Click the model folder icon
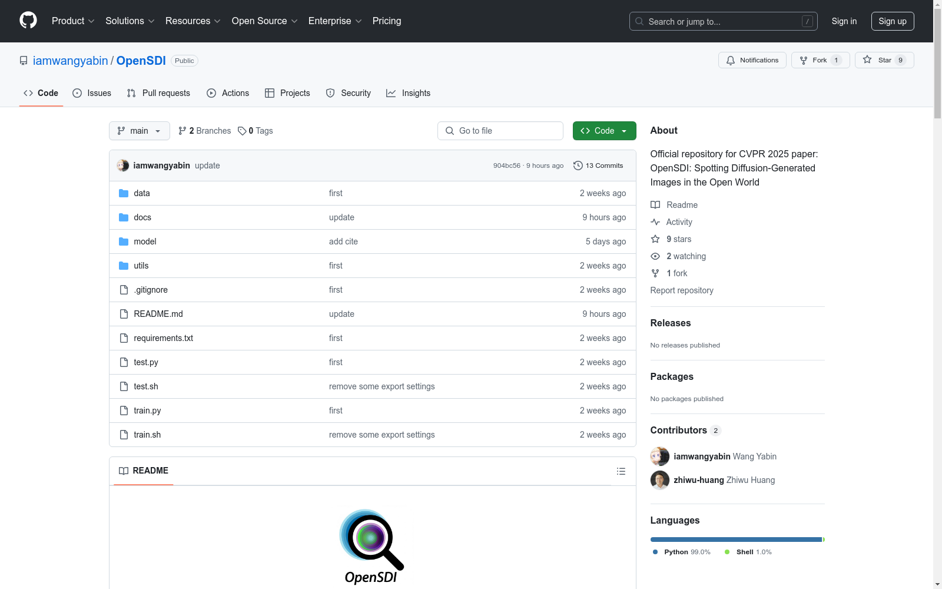Viewport: 942px width, 589px height. [124, 241]
